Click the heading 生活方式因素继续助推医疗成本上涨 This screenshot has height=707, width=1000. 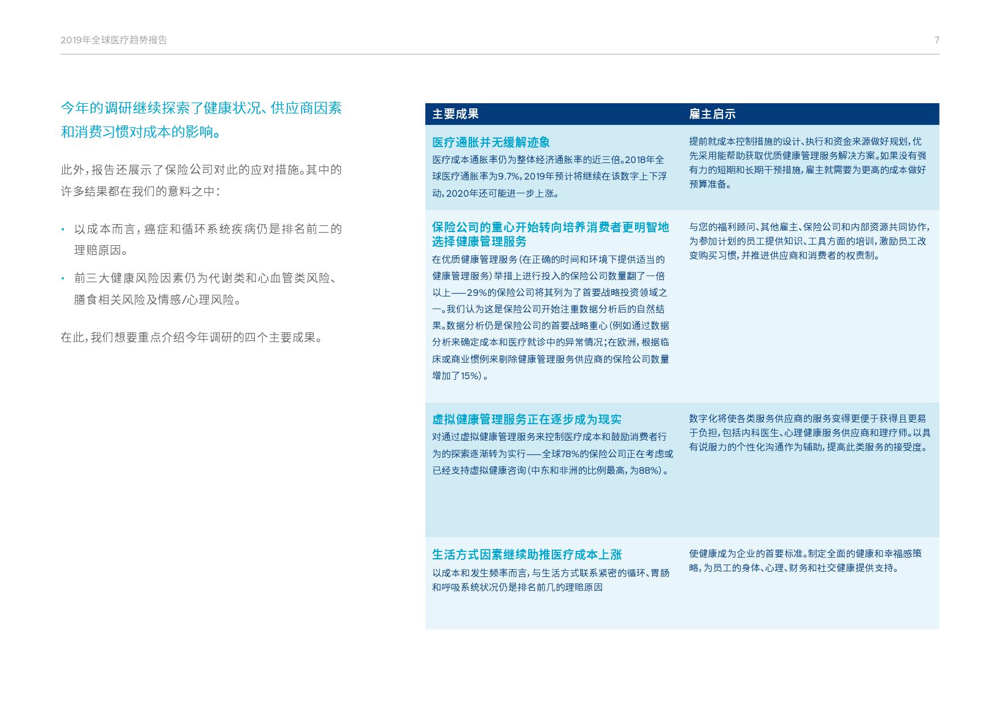click(x=527, y=555)
